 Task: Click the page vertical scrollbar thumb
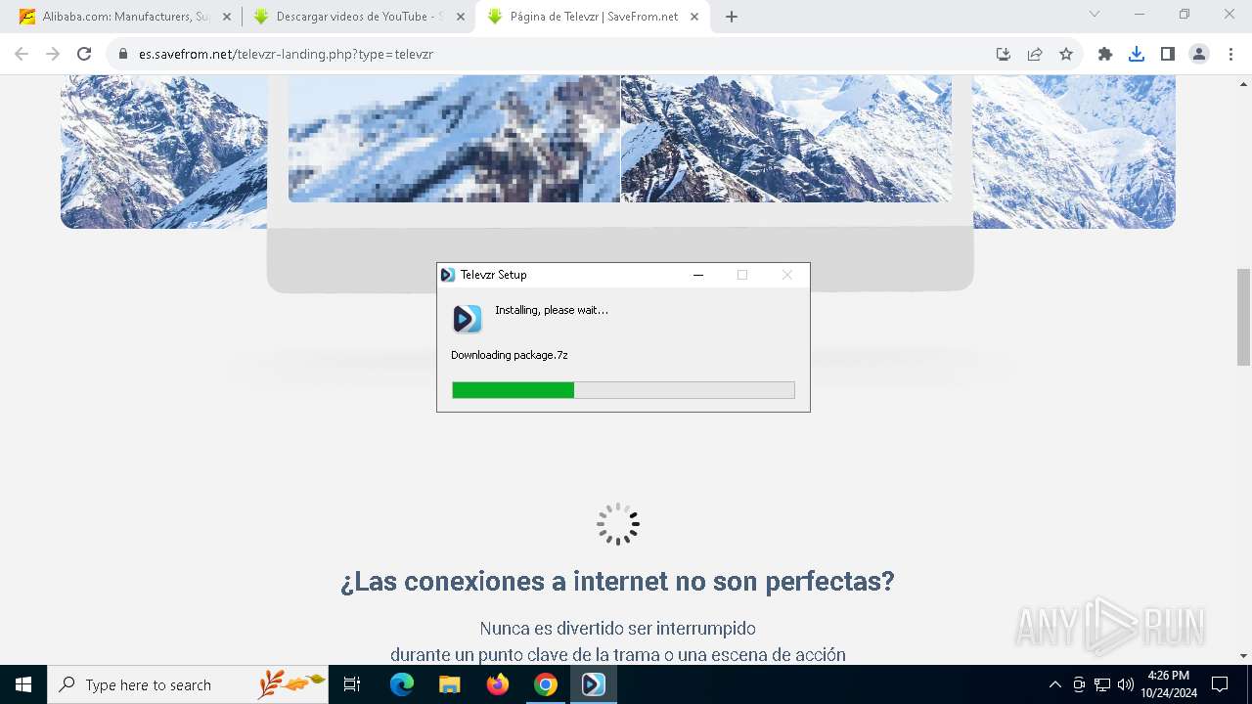coord(1243,317)
